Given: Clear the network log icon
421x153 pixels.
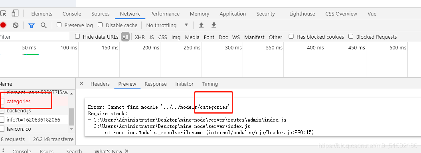Looking at the screenshot, I should [x=16, y=25].
